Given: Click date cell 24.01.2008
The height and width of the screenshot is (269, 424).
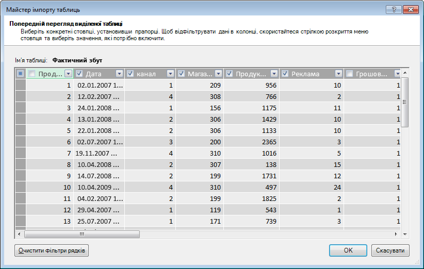Looking at the screenshot, I should [x=99, y=108].
